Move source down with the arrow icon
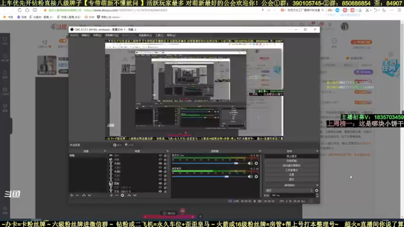This screenshot has height=227, width=404. tap(134, 195)
